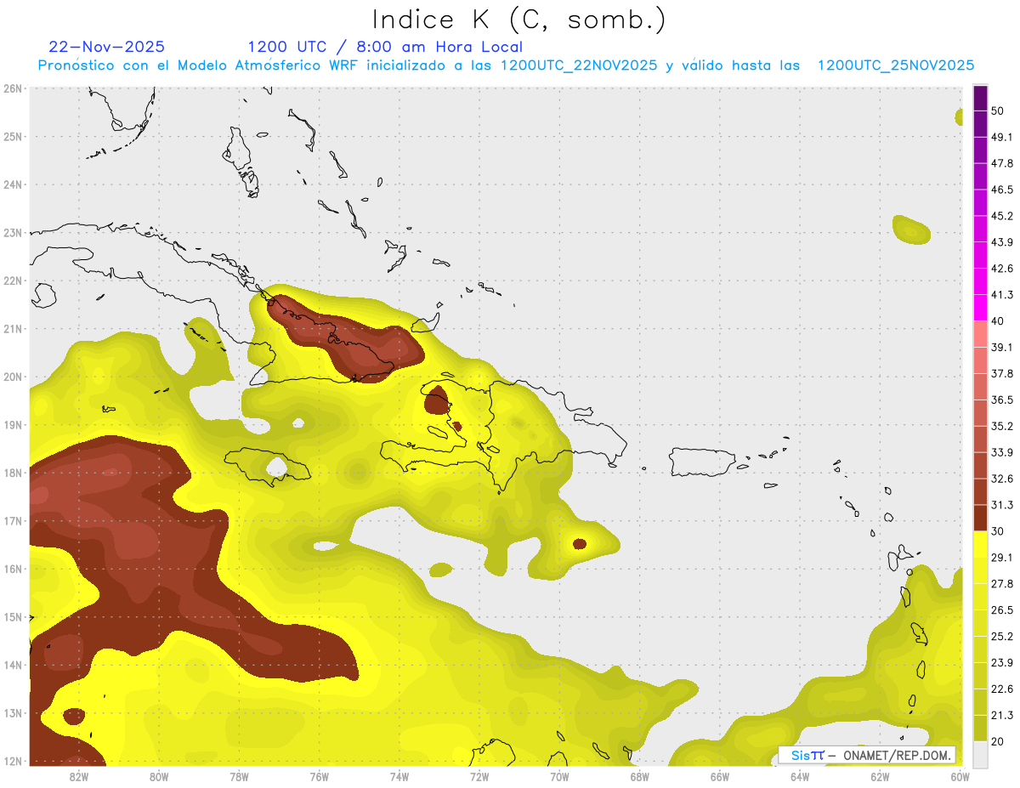This screenshot has height=788, width=1020.
Task: Click the longitude label '70W'
Action: coord(559,776)
